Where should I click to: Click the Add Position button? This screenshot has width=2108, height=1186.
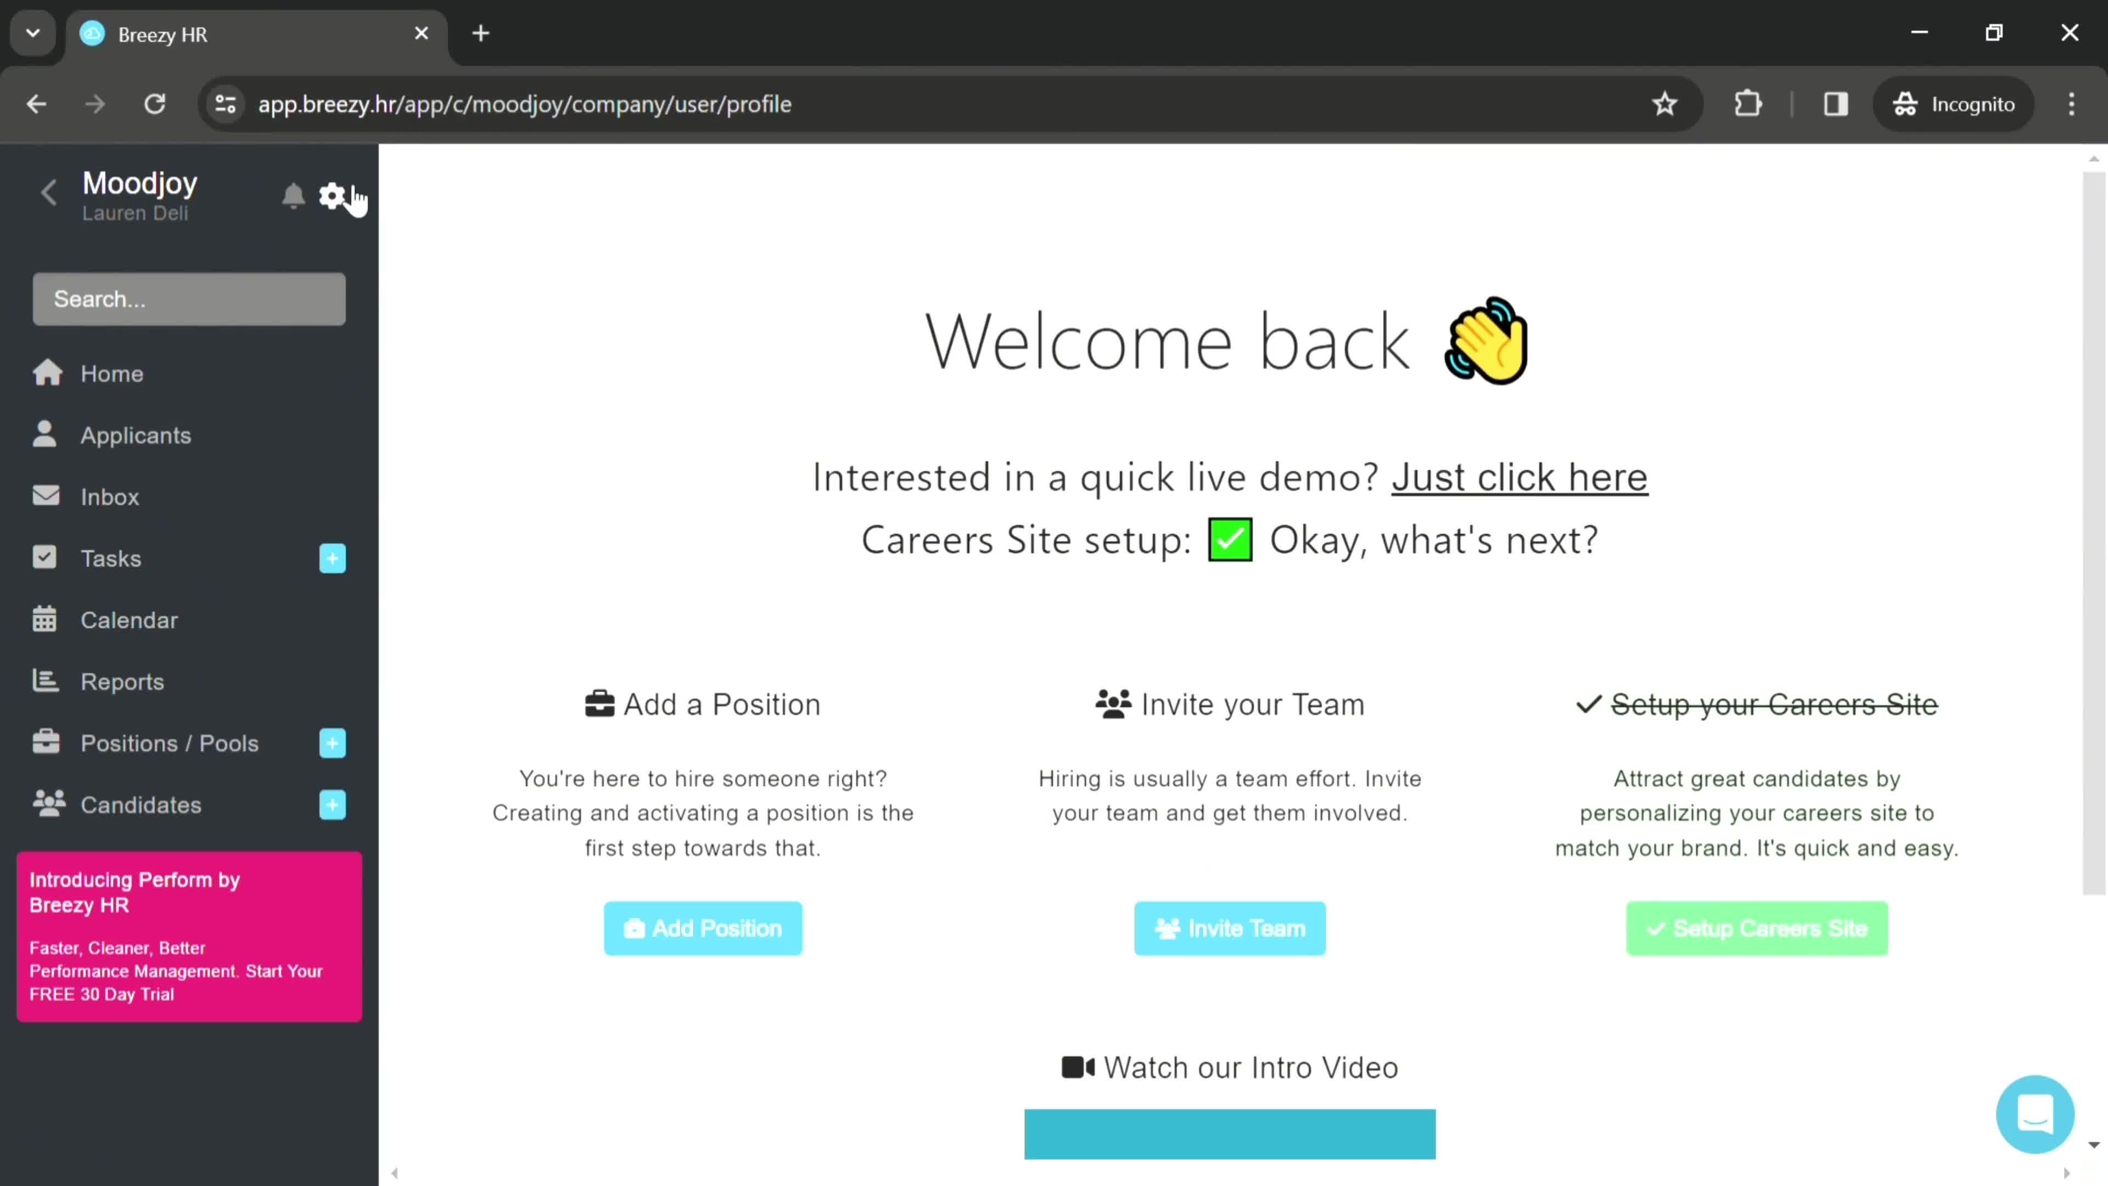click(x=702, y=928)
